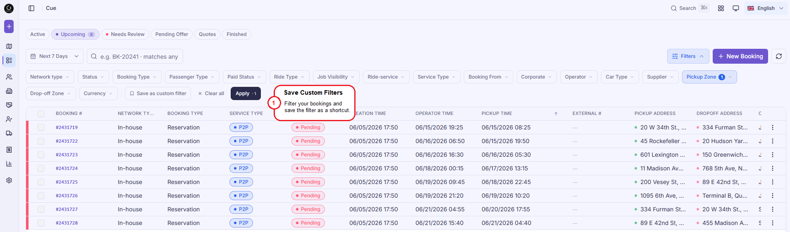Viewport: 790px width, 232px height.
Task: Toggle the sidebar panel icon next to Cue
Action: 31,8
